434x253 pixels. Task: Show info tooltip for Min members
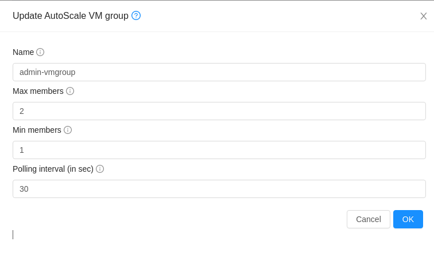tap(68, 130)
